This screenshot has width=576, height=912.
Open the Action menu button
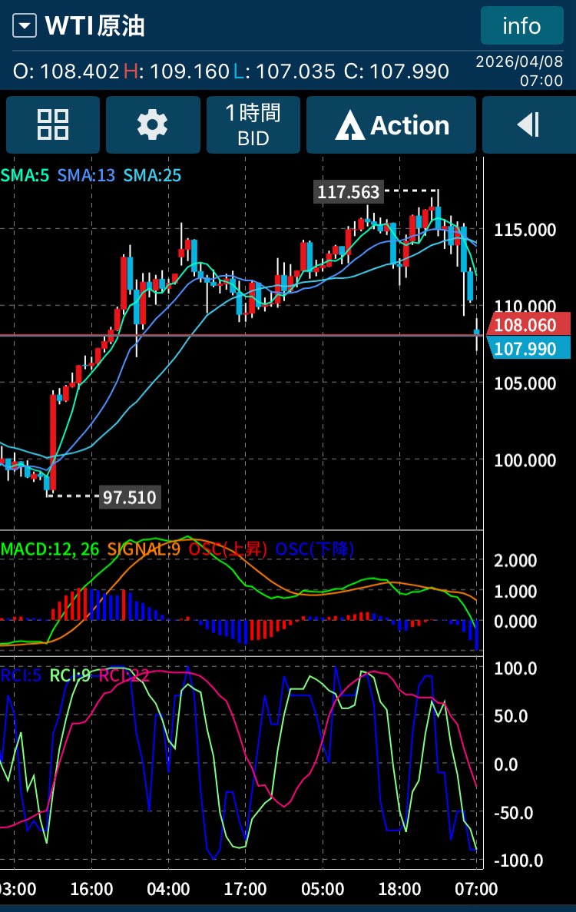[391, 125]
